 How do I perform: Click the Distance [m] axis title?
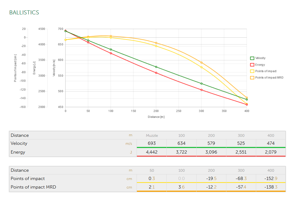tap(156, 117)
